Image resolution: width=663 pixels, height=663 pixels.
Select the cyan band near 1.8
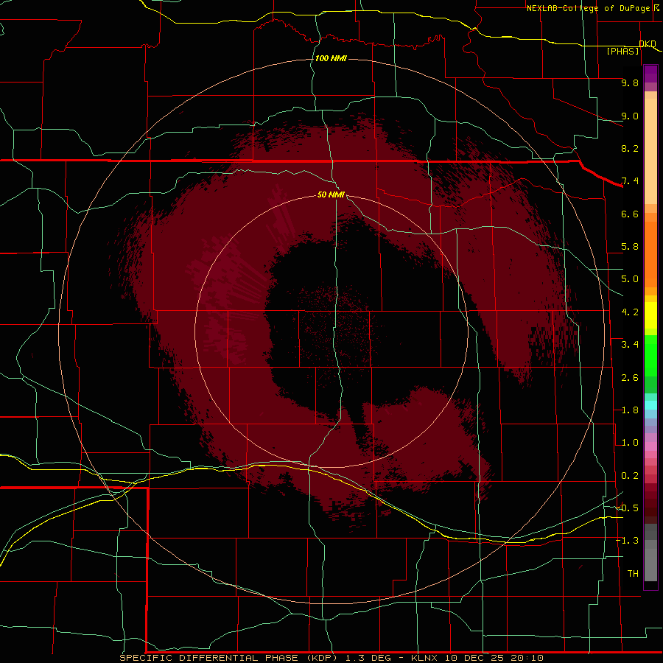point(650,405)
